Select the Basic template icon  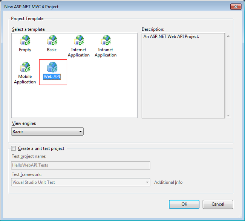pos(52,40)
